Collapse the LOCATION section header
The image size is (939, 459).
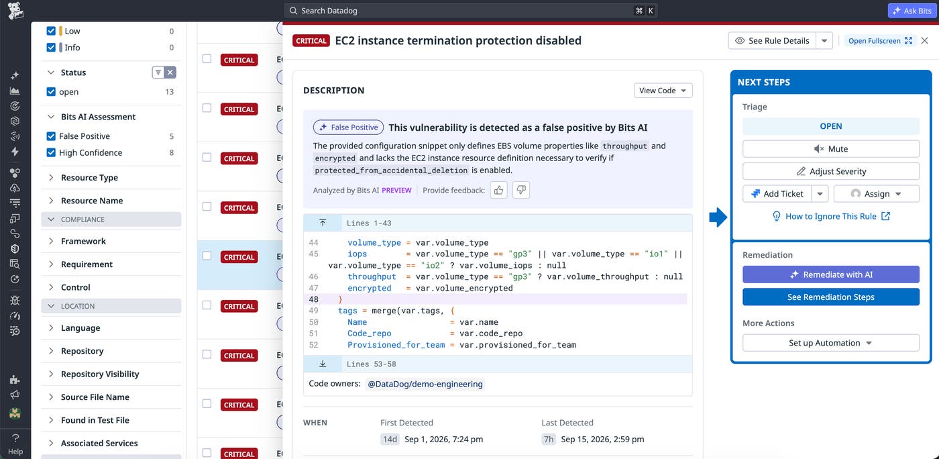pyautogui.click(x=111, y=306)
